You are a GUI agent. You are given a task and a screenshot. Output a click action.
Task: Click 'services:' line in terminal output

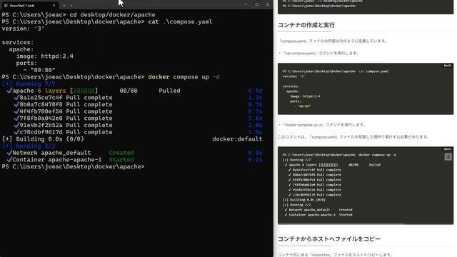coord(17,42)
